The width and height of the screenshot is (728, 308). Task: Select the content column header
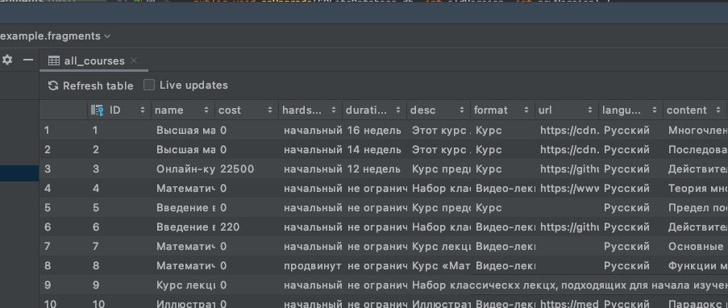click(695, 110)
